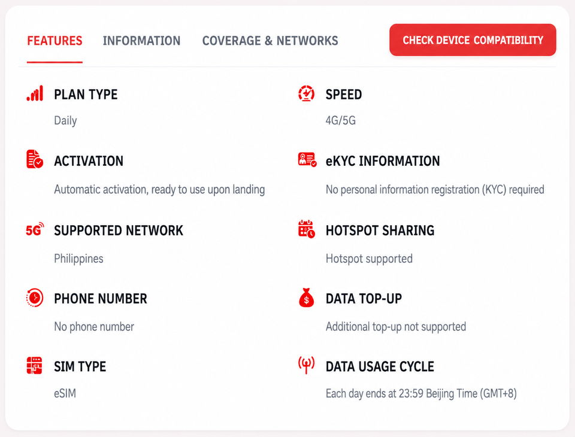The width and height of the screenshot is (575, 437).
Task: Click the Automatic activation description text
Action: point(159,190)
